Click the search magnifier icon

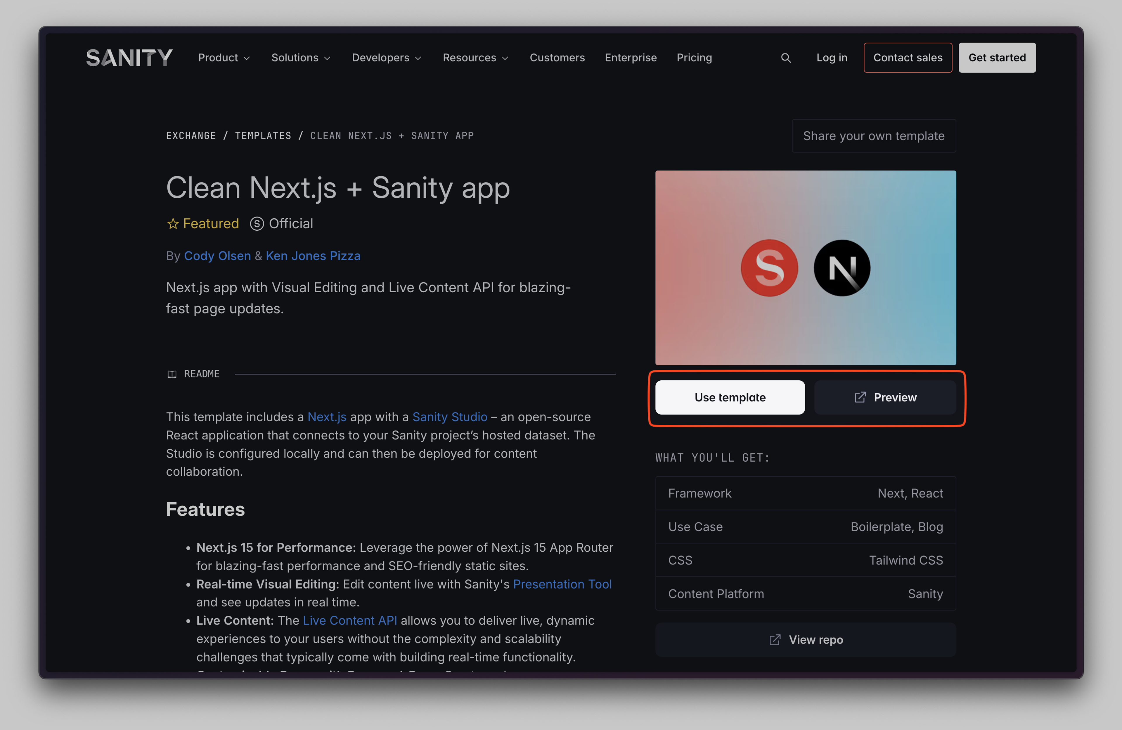tap(785, 58)
